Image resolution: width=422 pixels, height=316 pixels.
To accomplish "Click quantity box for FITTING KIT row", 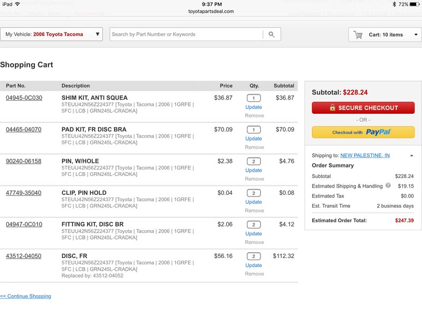I will click(x=254, y=225).
